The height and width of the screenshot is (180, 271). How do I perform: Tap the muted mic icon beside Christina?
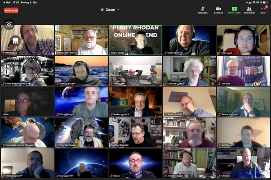pos(219,176)
